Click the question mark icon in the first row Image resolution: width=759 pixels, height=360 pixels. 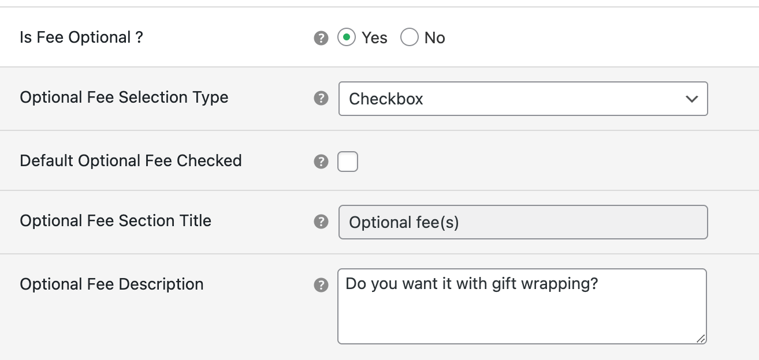pos(321,37)
